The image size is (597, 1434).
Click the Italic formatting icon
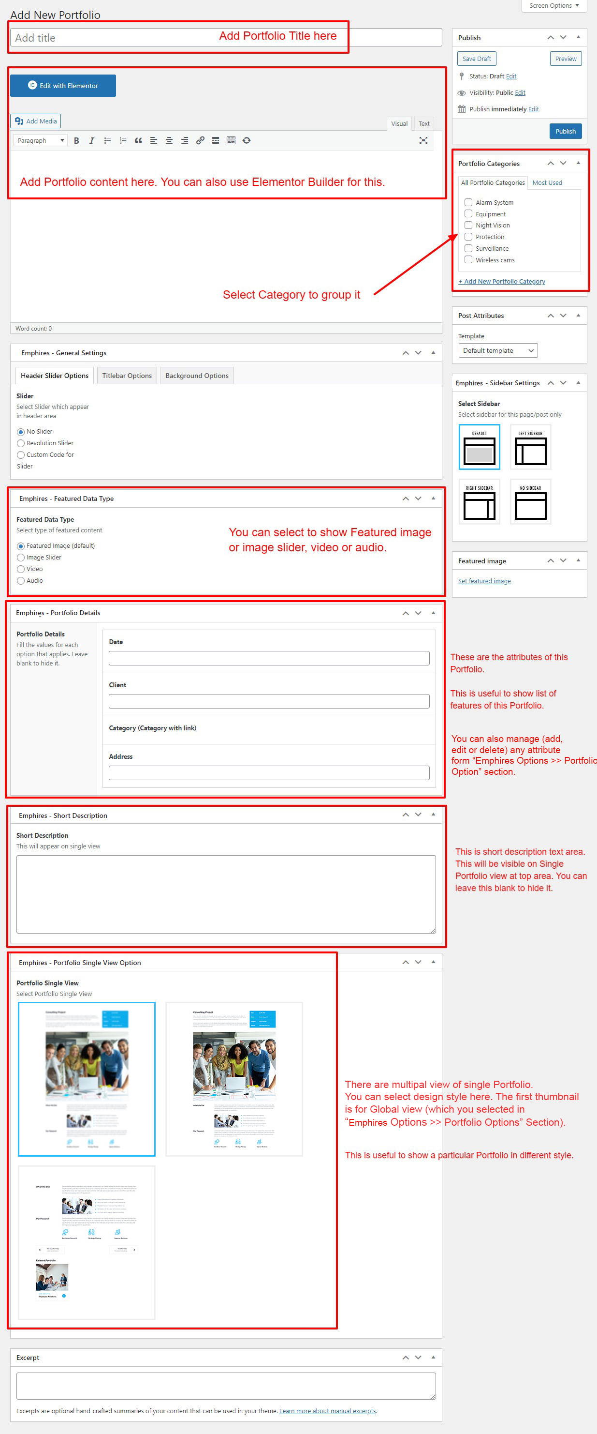point(92,141)
